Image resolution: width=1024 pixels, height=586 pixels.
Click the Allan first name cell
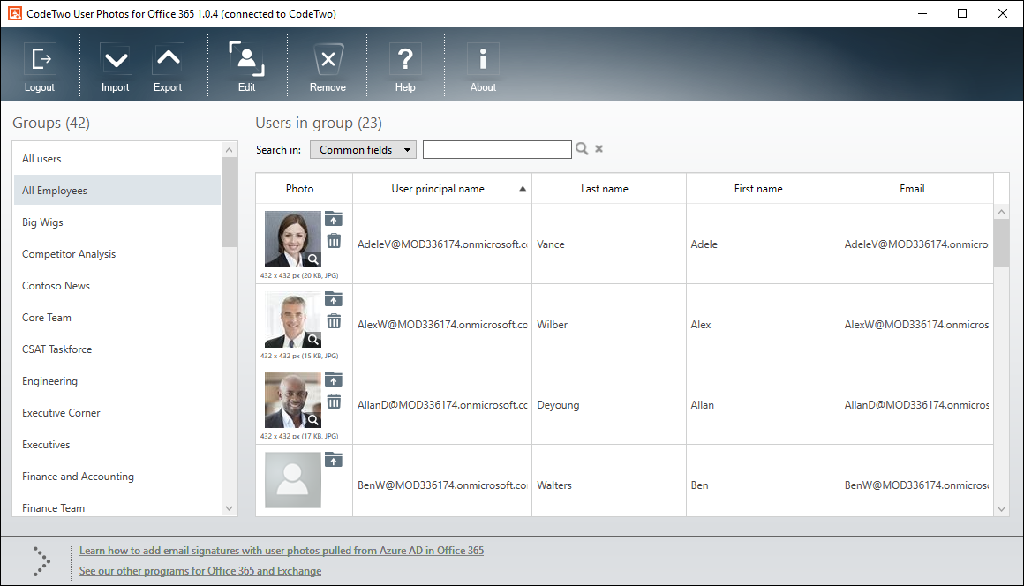coord(763,404)
